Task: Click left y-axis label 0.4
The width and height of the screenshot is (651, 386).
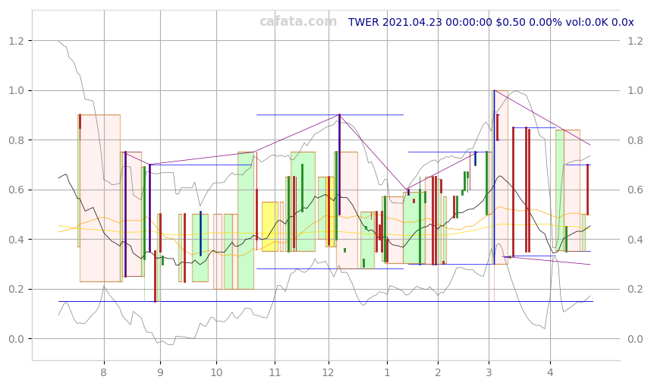Action: pos(16,240)
